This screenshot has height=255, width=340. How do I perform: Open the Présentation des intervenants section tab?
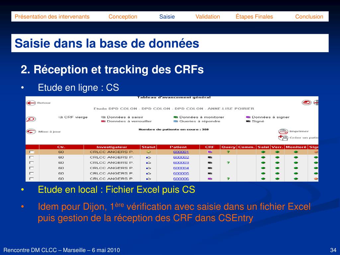[x=52, y=17]
